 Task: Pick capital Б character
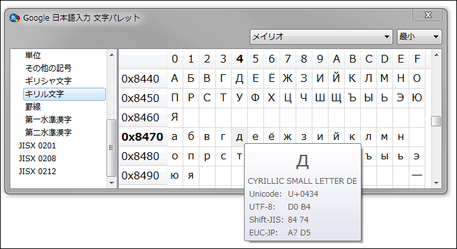pos(191,79)
